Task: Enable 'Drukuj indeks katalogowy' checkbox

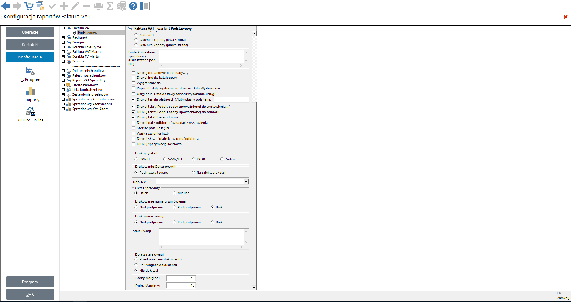Action: coord(133,78)
